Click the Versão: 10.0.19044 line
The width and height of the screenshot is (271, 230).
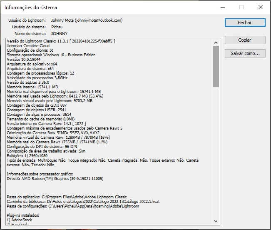[23, 60]
